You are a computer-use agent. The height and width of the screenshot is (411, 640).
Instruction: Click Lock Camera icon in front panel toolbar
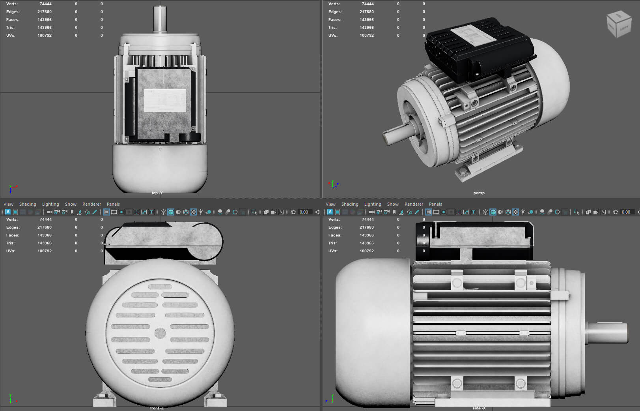click(x=57, y=212)
